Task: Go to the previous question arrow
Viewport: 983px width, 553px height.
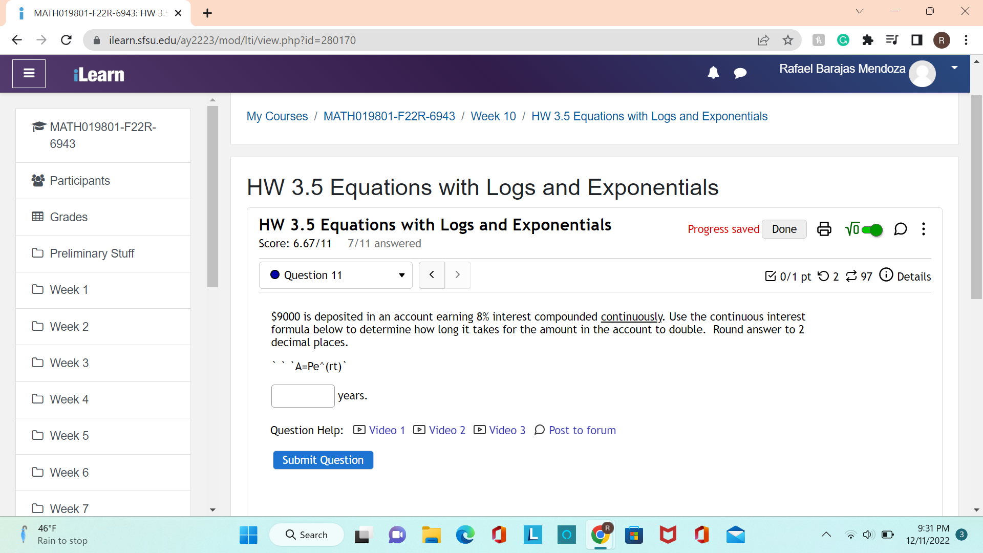Action: [x=432, y=275]
